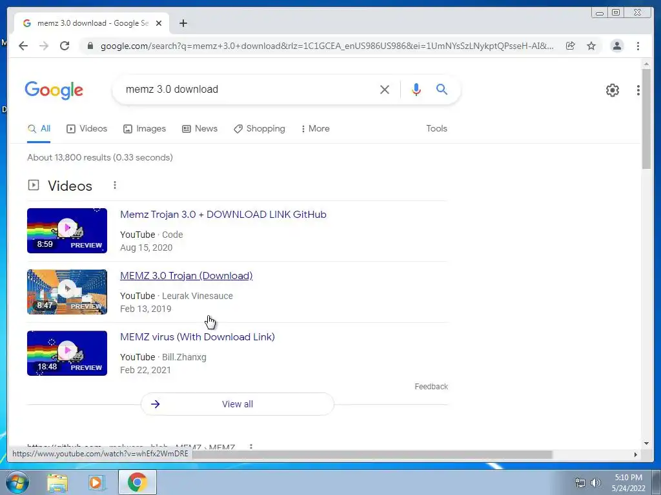Screen dimensions: 661x495
Task: Click the results count text
Action: coord(100,157)
